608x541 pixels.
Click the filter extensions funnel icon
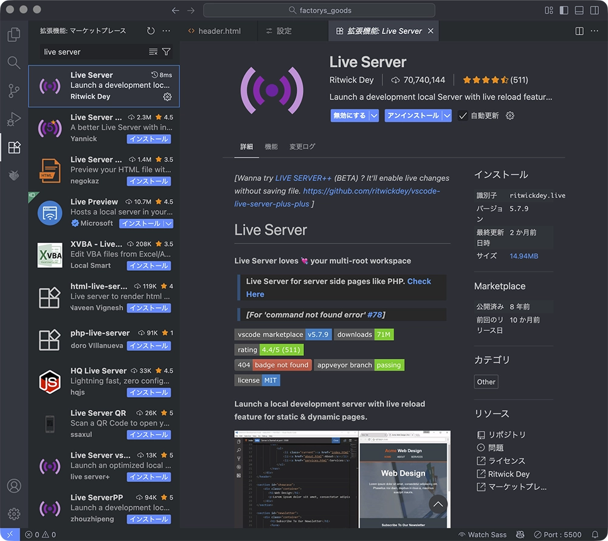coord(166,52)
